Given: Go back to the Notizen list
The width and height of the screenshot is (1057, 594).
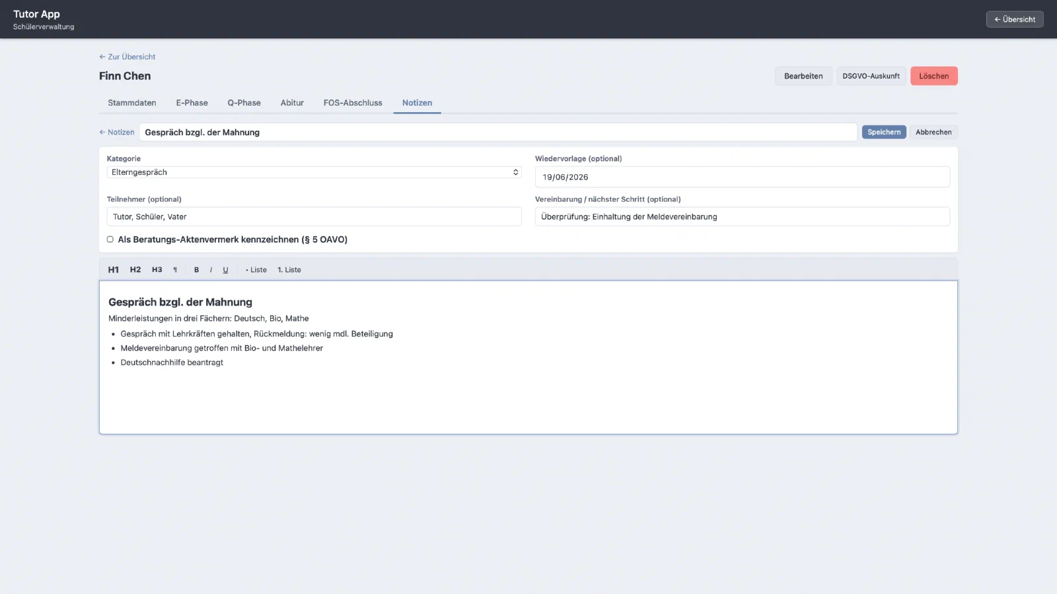Looking at the screenshot, I should 117,132.
